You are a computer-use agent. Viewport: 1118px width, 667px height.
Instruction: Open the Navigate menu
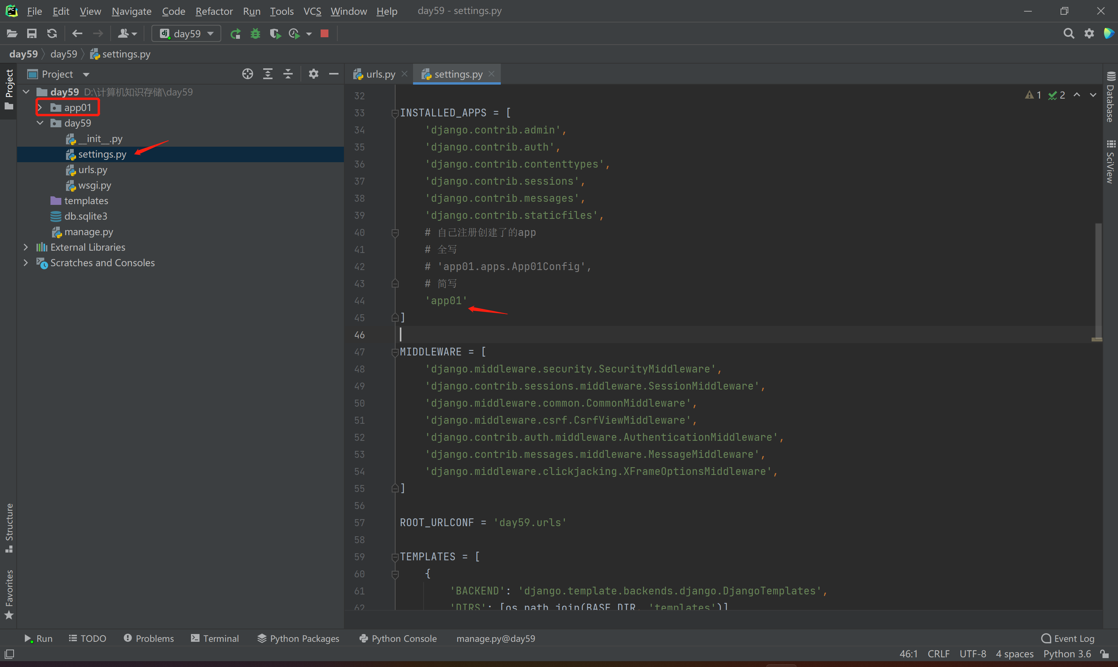(131, 11)
